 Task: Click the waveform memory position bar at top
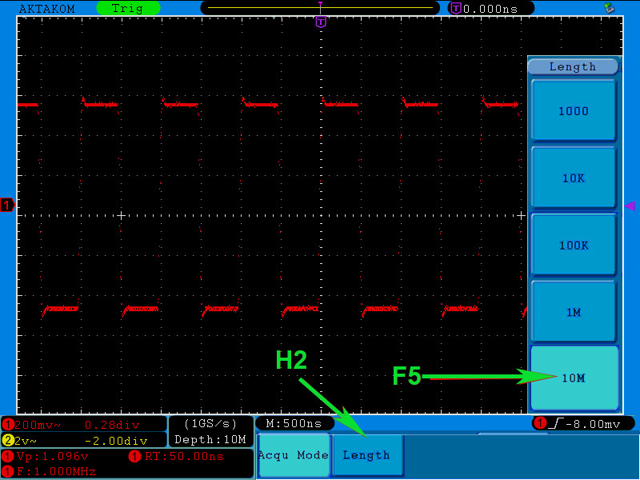(321, 8)
